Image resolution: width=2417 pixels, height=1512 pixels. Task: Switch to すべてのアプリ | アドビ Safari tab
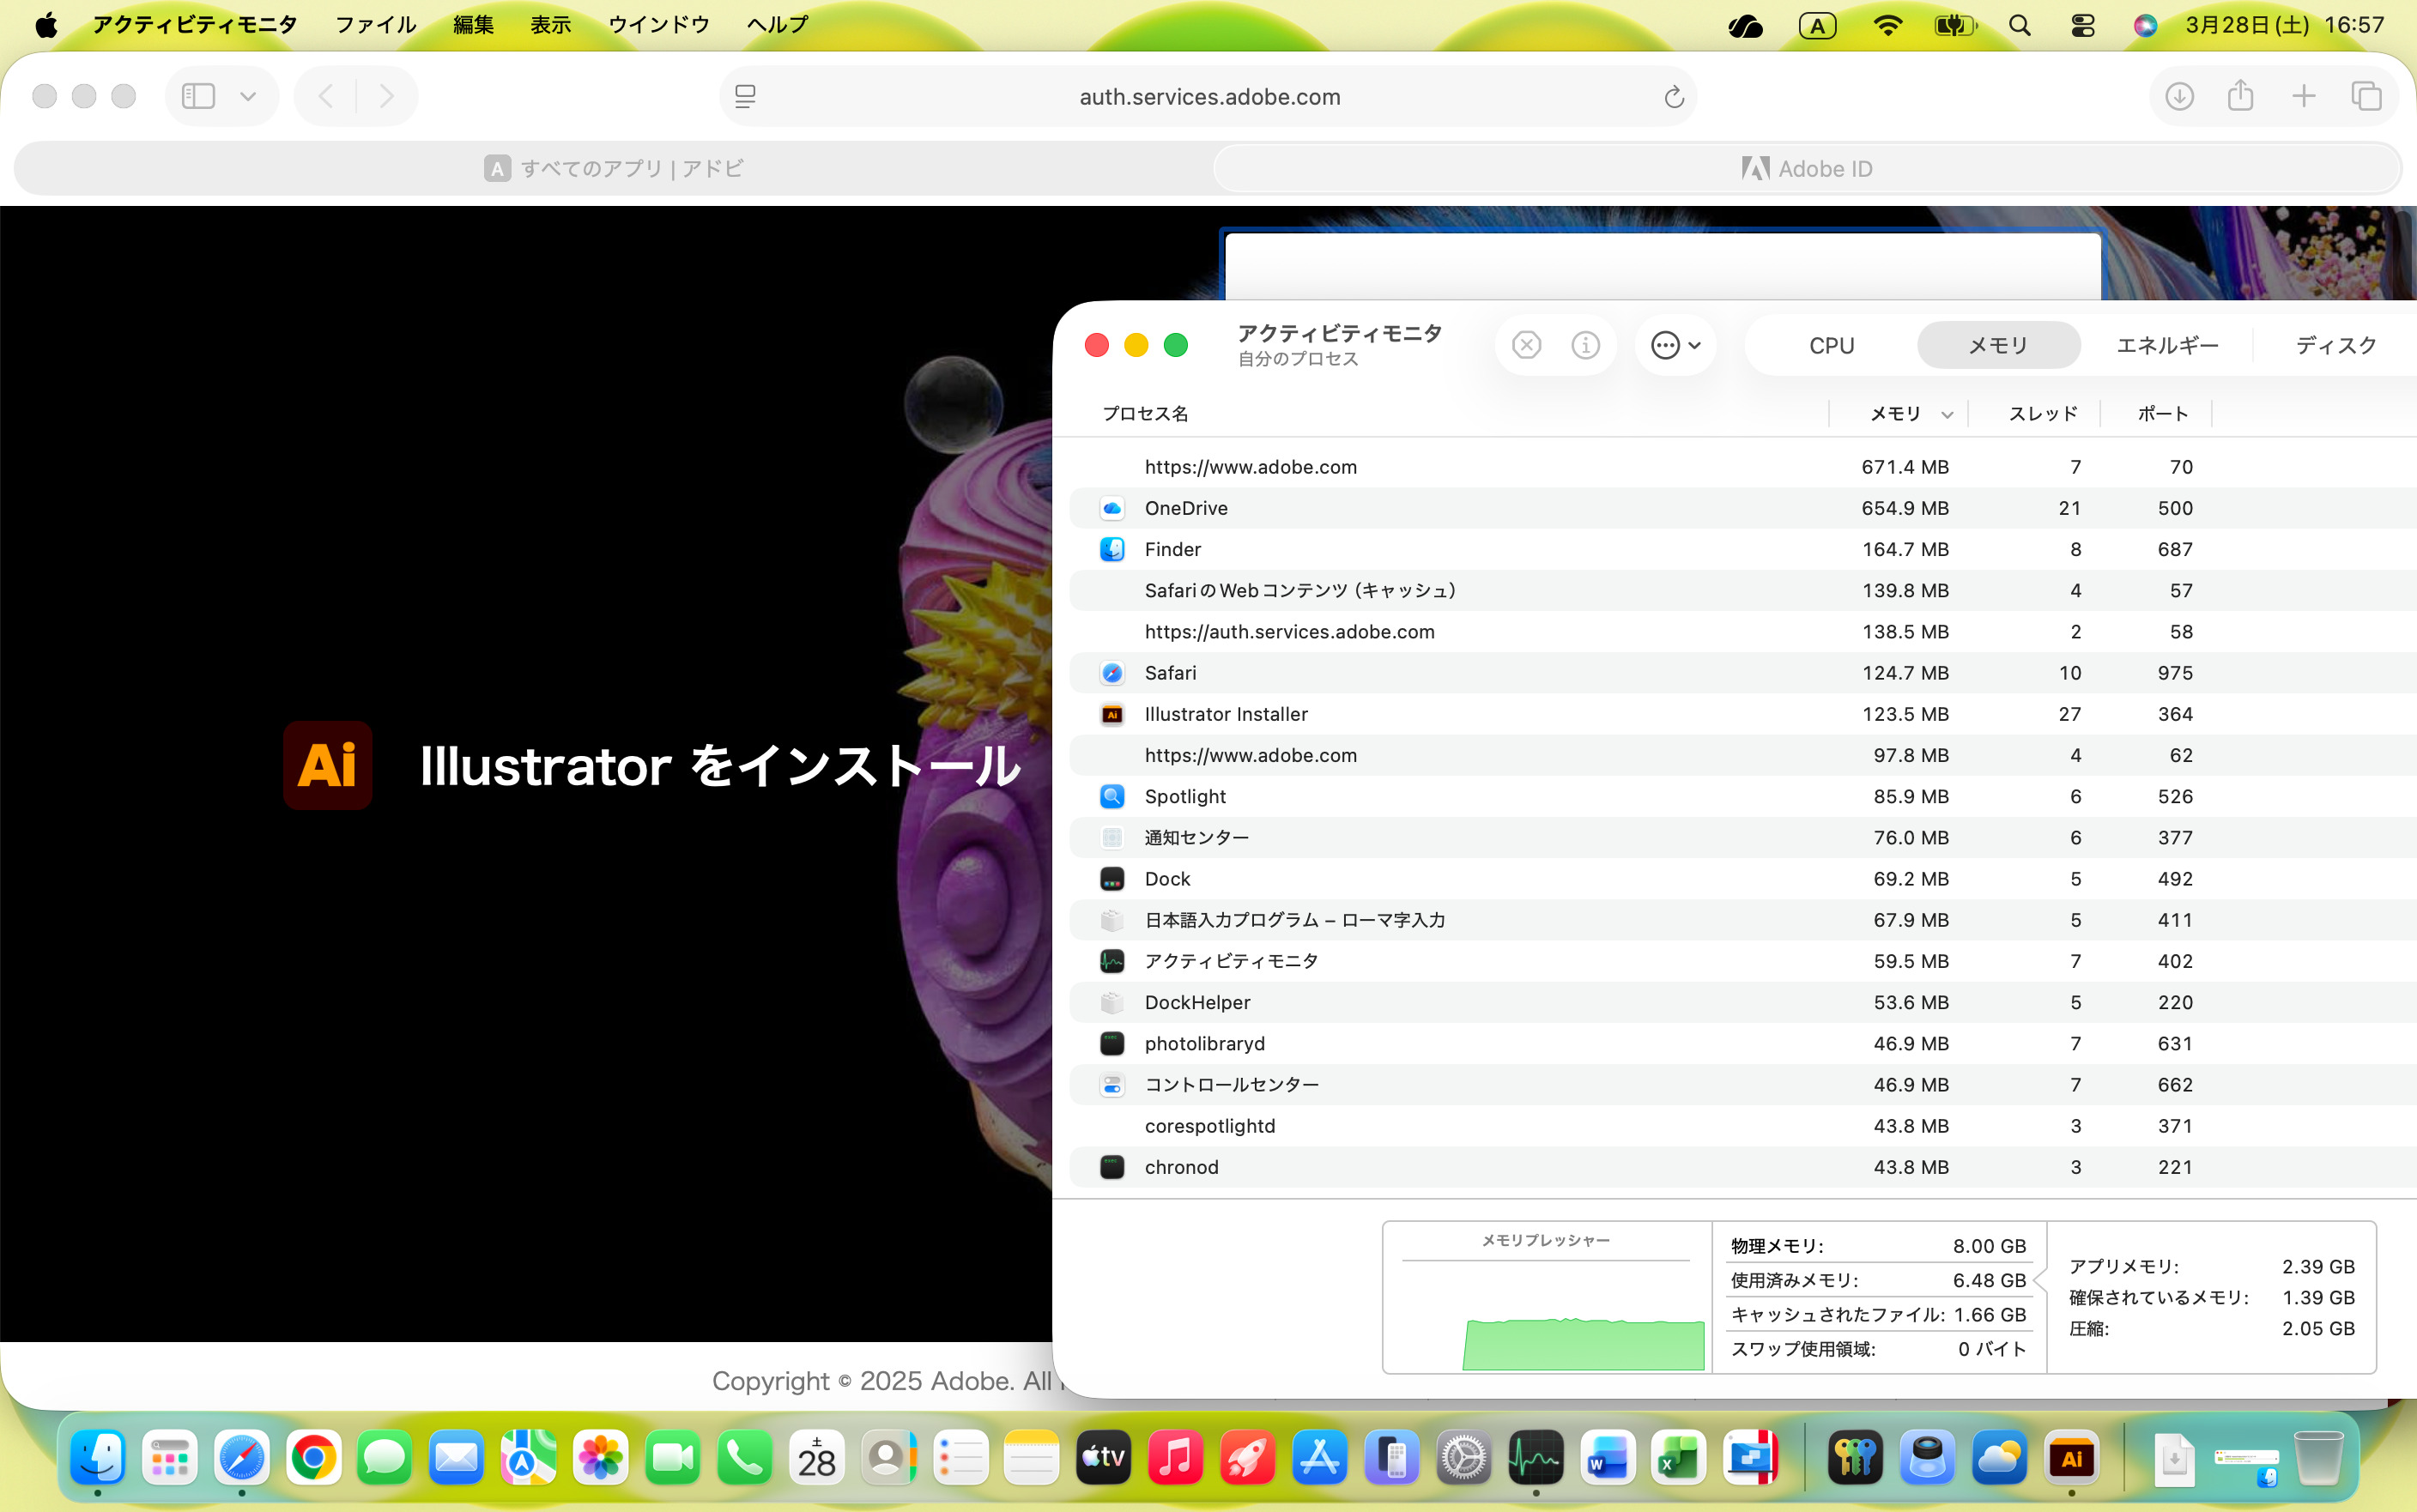click(x=613, y=168)
